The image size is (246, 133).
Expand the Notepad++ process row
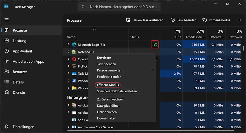pos(68,52)
